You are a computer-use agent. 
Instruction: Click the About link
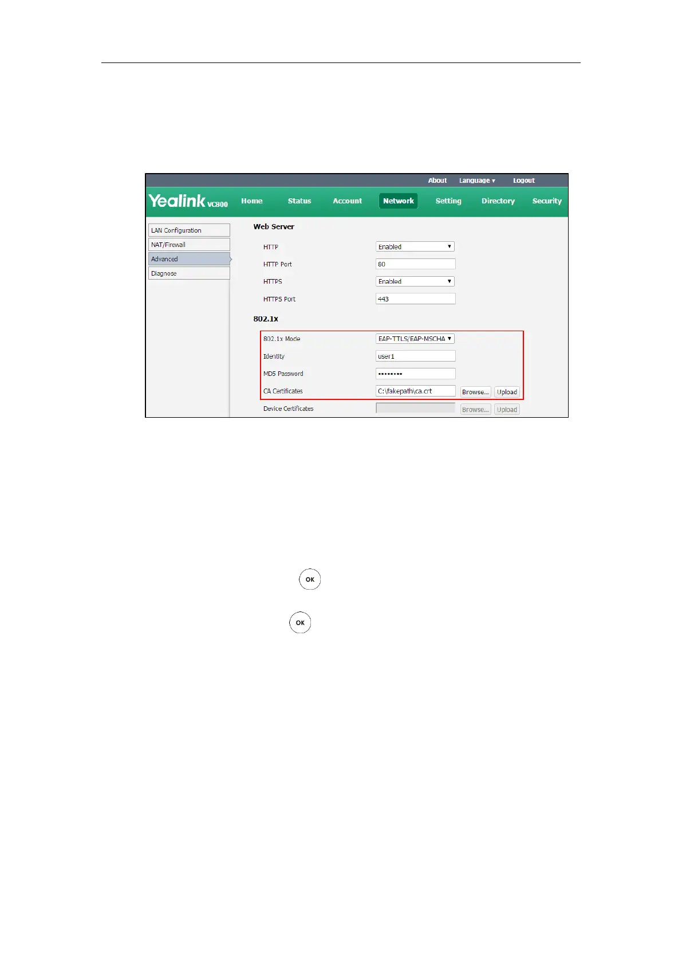point(437,181)
